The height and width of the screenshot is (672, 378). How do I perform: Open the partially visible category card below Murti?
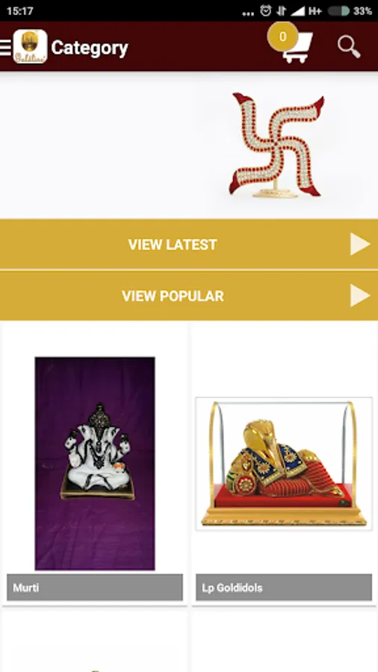(95, 641)
